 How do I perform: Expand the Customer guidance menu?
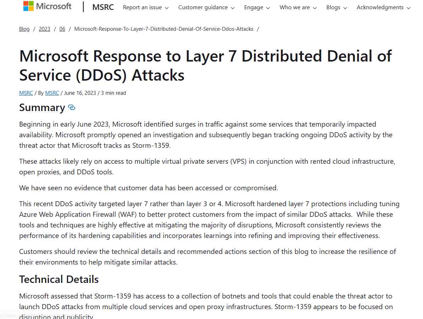(x=233, y=7)
